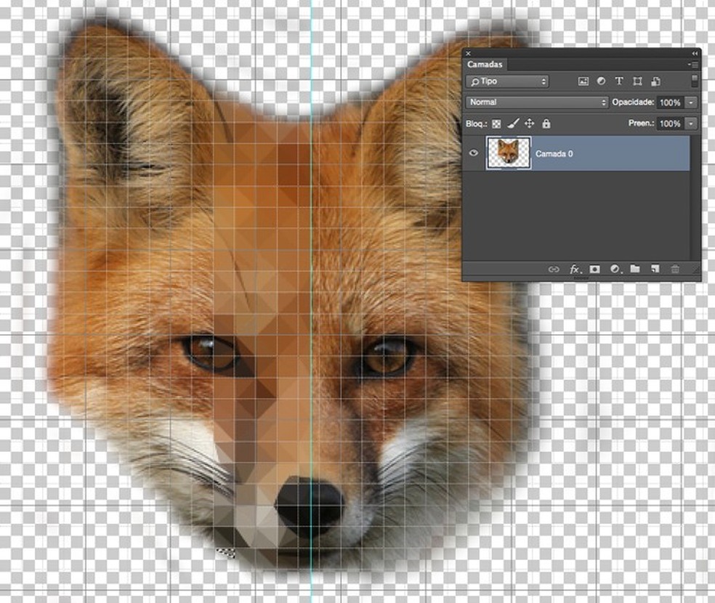Click the link layers chain icon
The width and height of the screenshot is (715, 603).
click(x=553, y=270)
